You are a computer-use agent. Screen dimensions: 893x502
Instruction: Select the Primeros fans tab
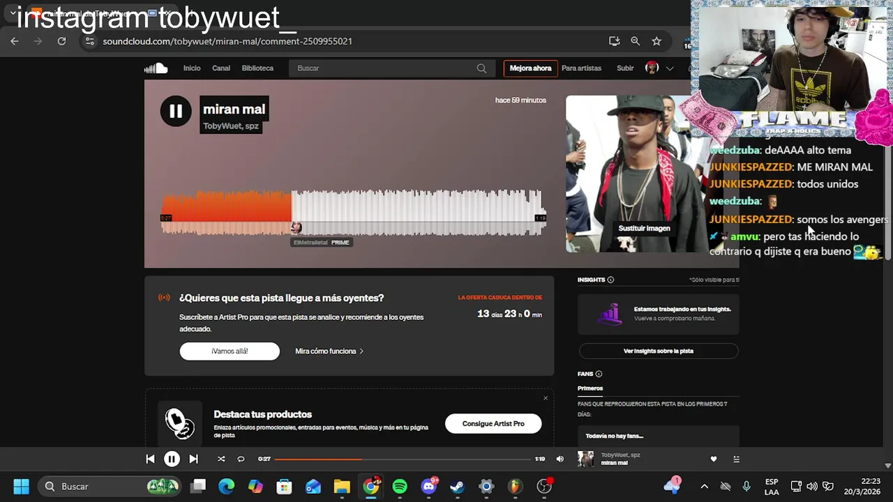(x=590, y=388)
